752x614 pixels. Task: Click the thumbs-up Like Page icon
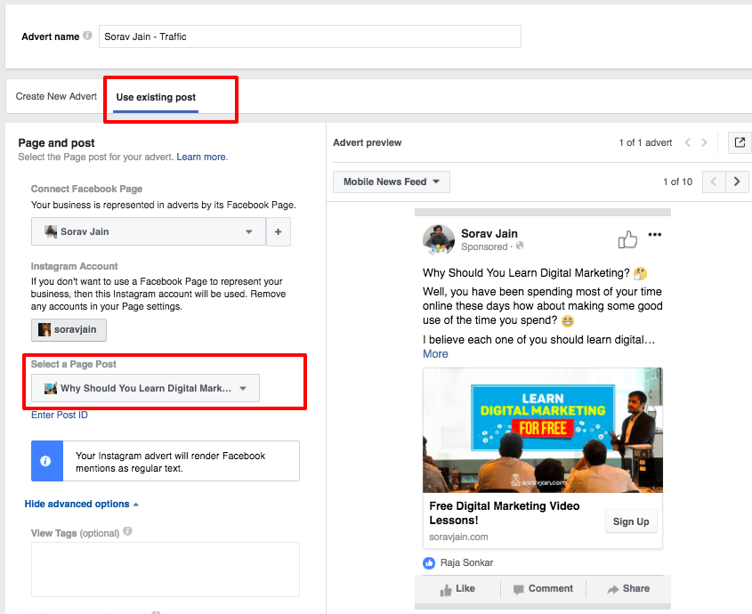pyautogui.click(x=627, y=238)
